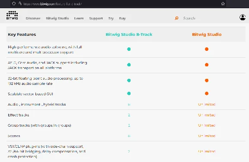Click the teal dot for High performance audio row
Viewport: 249px width, 162px height.
(x=129, y=49)
